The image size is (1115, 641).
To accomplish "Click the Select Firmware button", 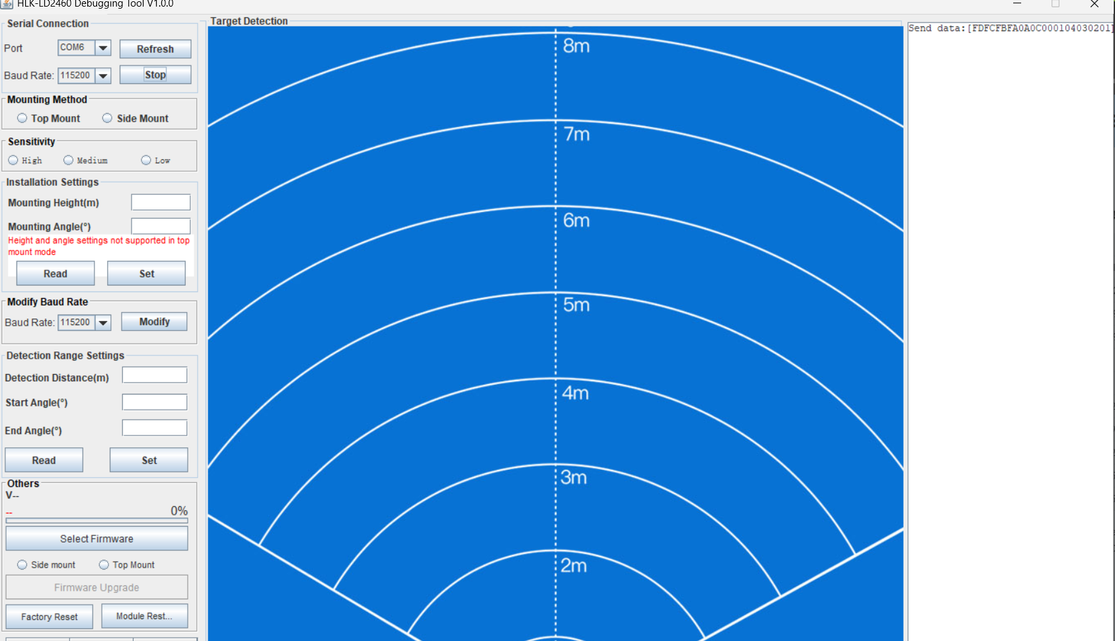I will [x=96, y=538].
